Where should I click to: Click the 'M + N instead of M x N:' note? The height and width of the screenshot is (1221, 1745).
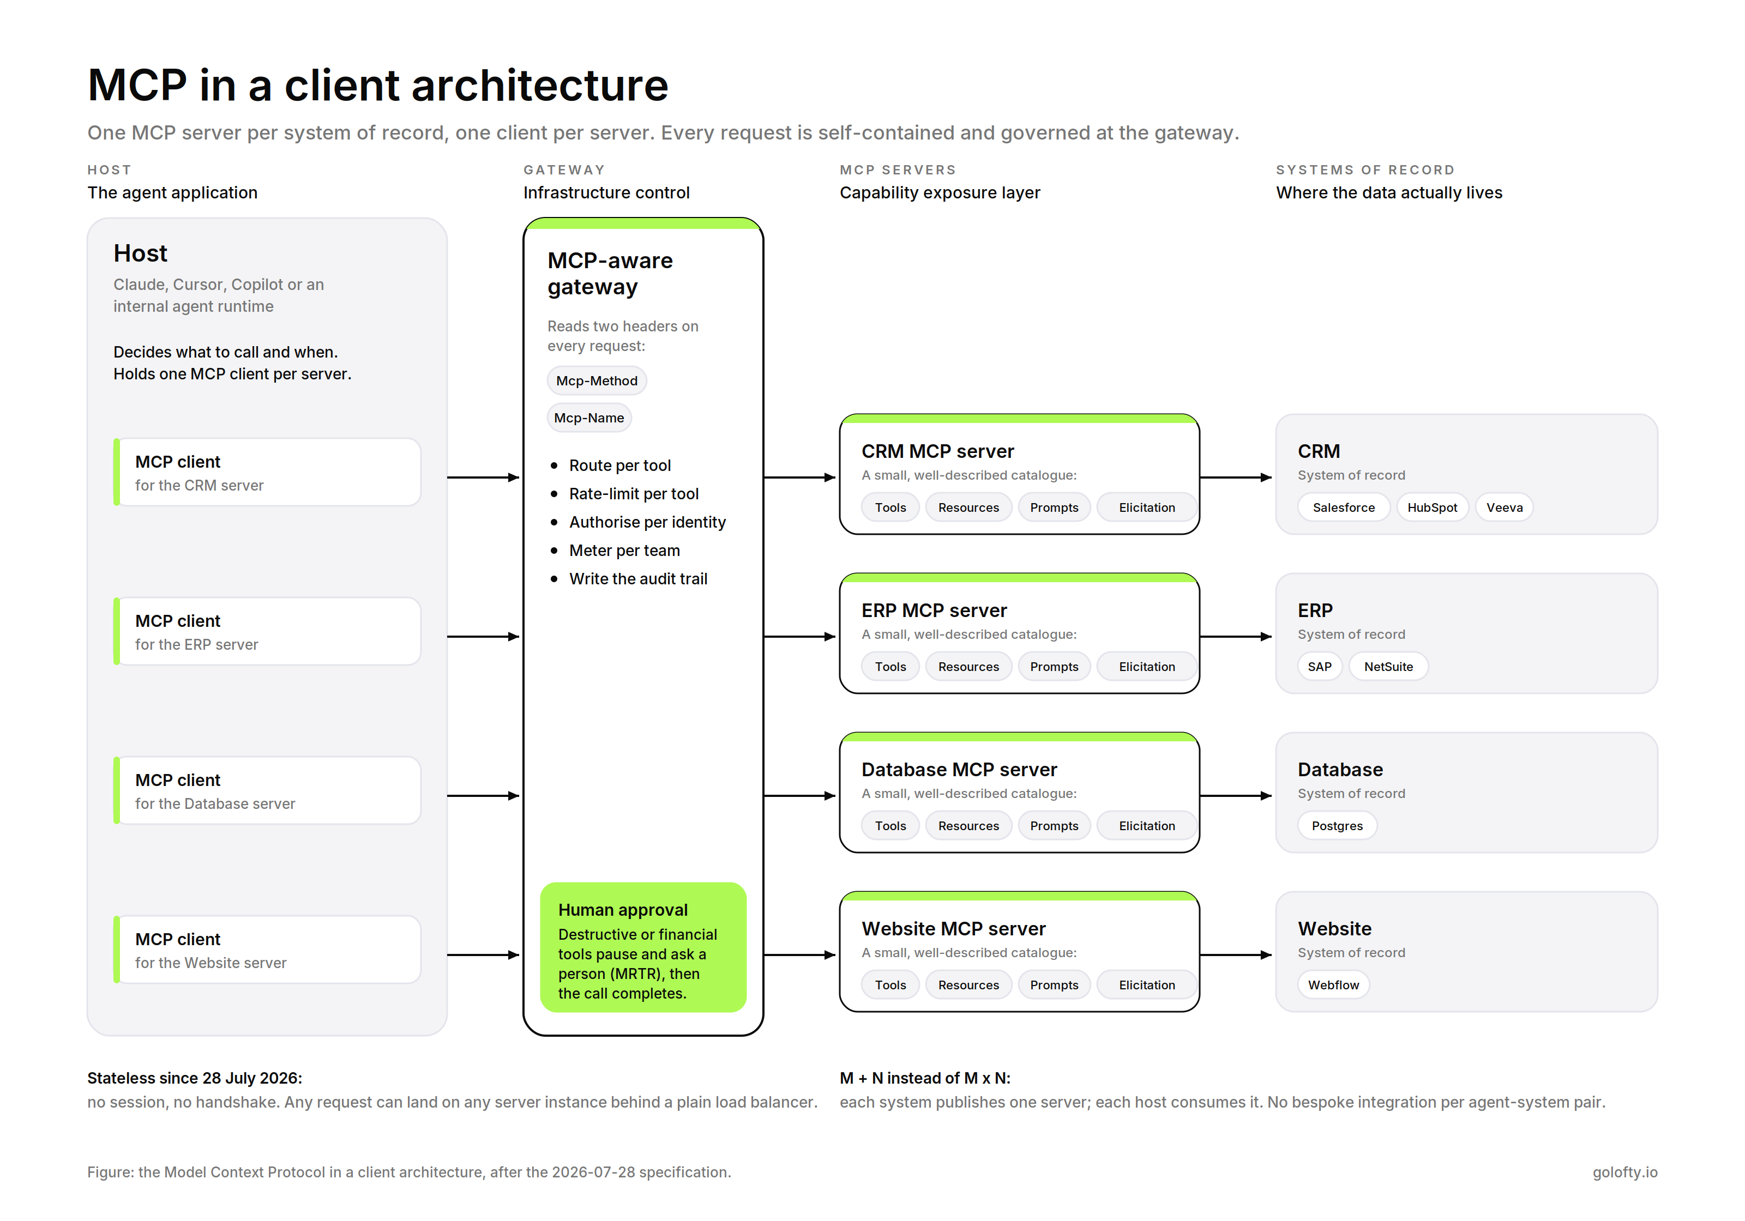pyautogui.click(x=925, y=1078)
